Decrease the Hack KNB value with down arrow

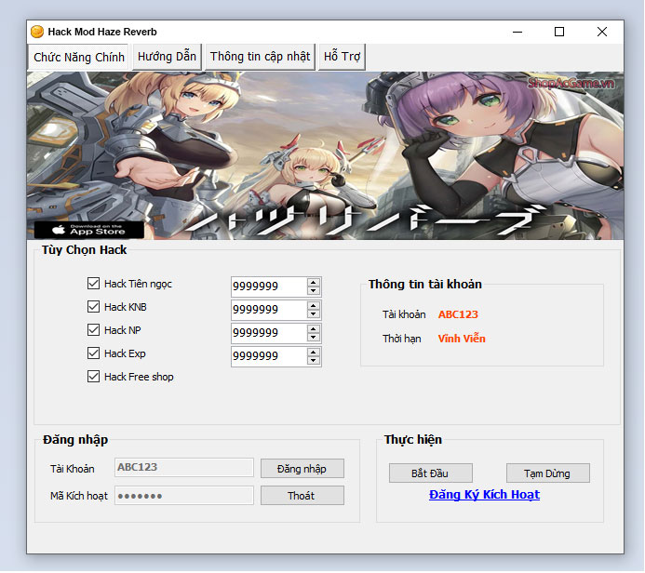[314, 314]
